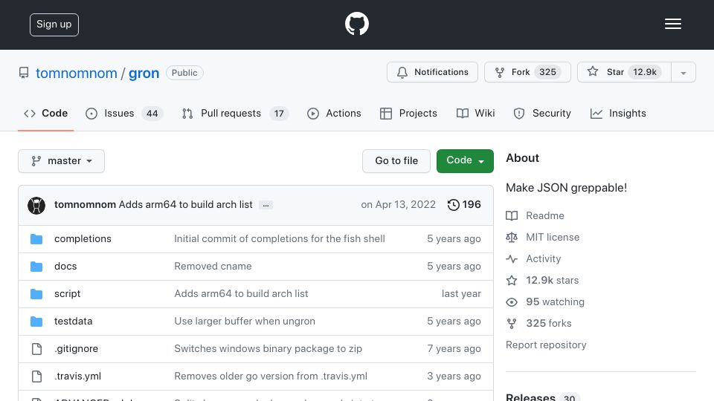View the 196 commits history

pyautogui.click(x=464, y=205)
